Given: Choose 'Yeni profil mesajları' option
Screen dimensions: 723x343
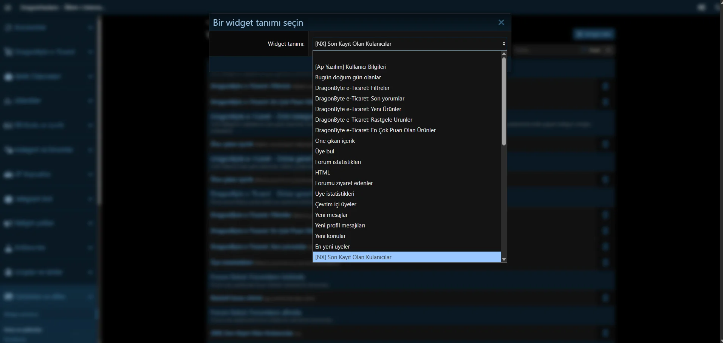Looking at the screenshot, I should [340, 226].
